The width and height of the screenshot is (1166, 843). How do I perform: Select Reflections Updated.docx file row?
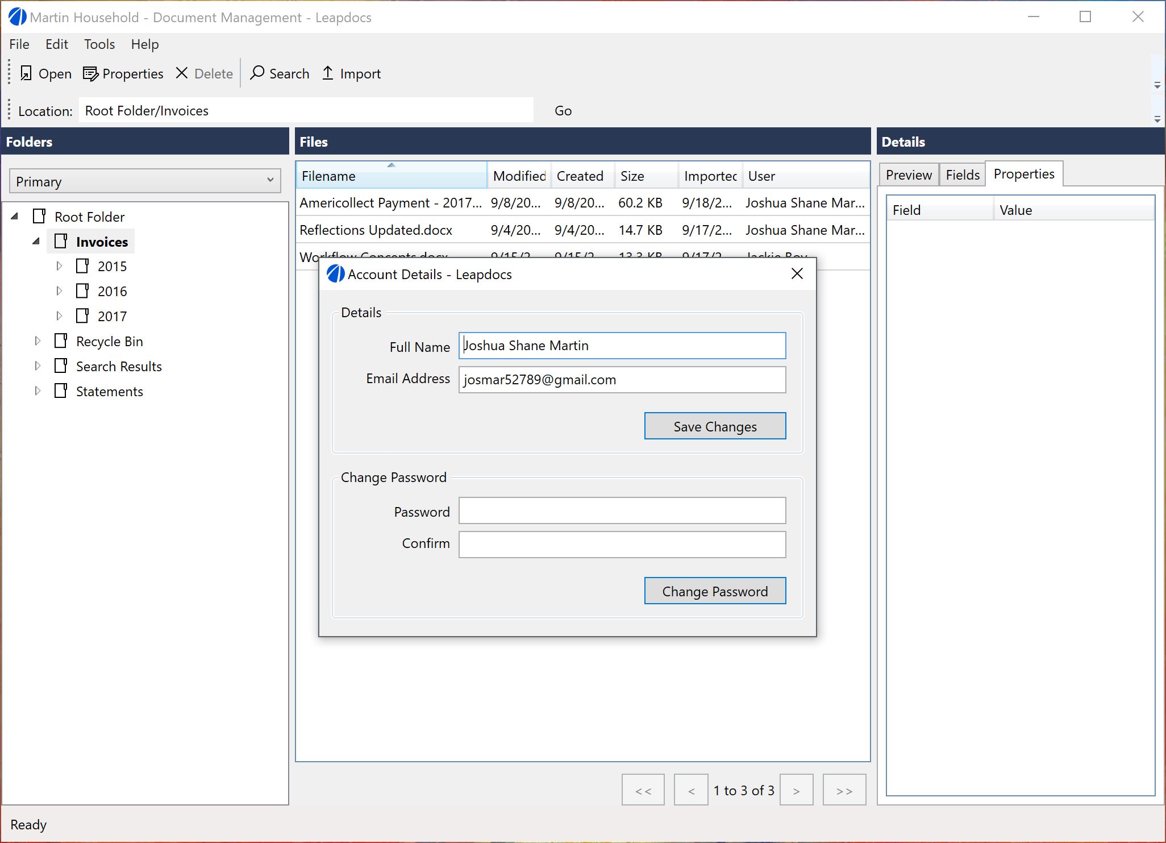coord(583,230)
